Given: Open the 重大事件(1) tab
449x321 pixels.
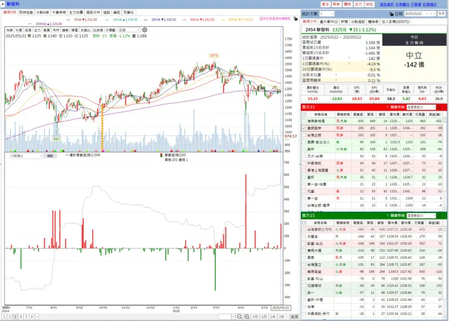Looking at the screenshot, I should (x=329, y=21).
